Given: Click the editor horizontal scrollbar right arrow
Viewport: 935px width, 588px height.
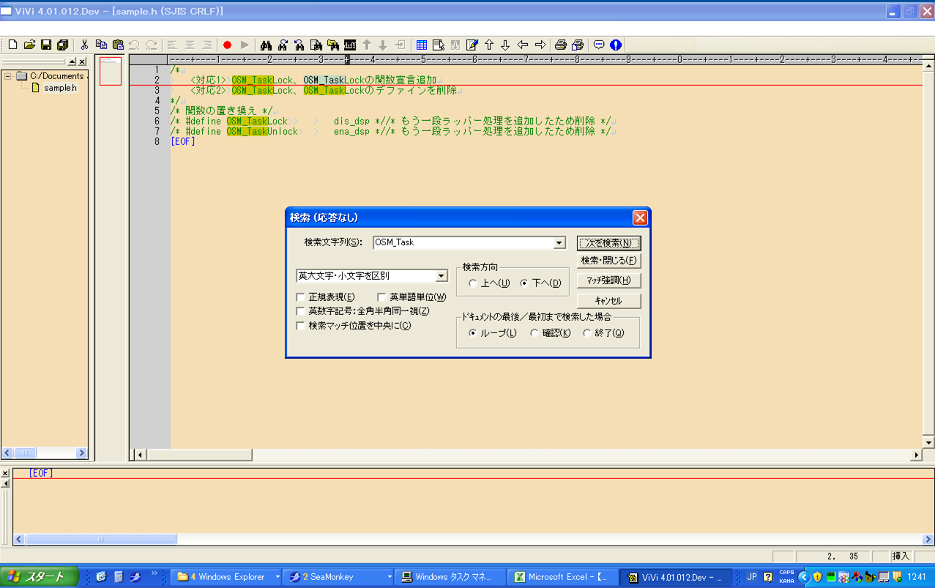Looking at the screenshot, I should [915, 455].
